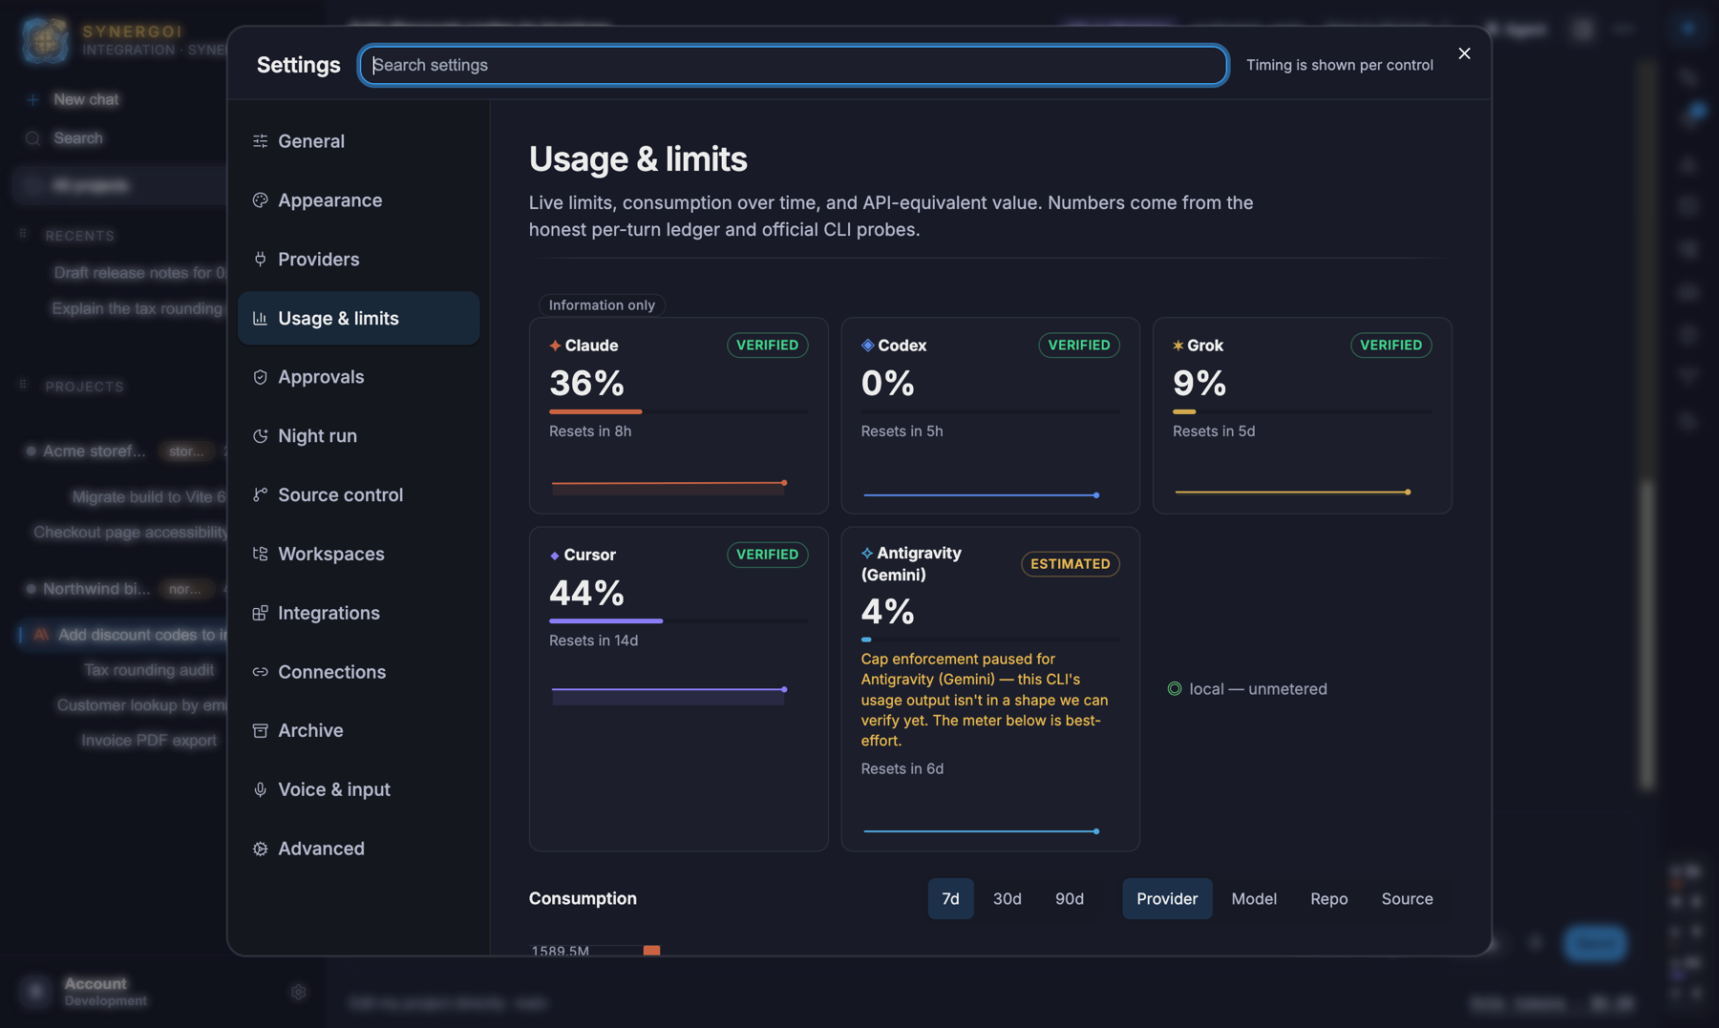This screenshot has width=1719, height=1028.
Task: Open General settings section
Action: (x=358, y=141)
